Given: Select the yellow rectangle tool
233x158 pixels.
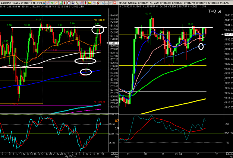Looking at the screenshot, I should (90, 3).
